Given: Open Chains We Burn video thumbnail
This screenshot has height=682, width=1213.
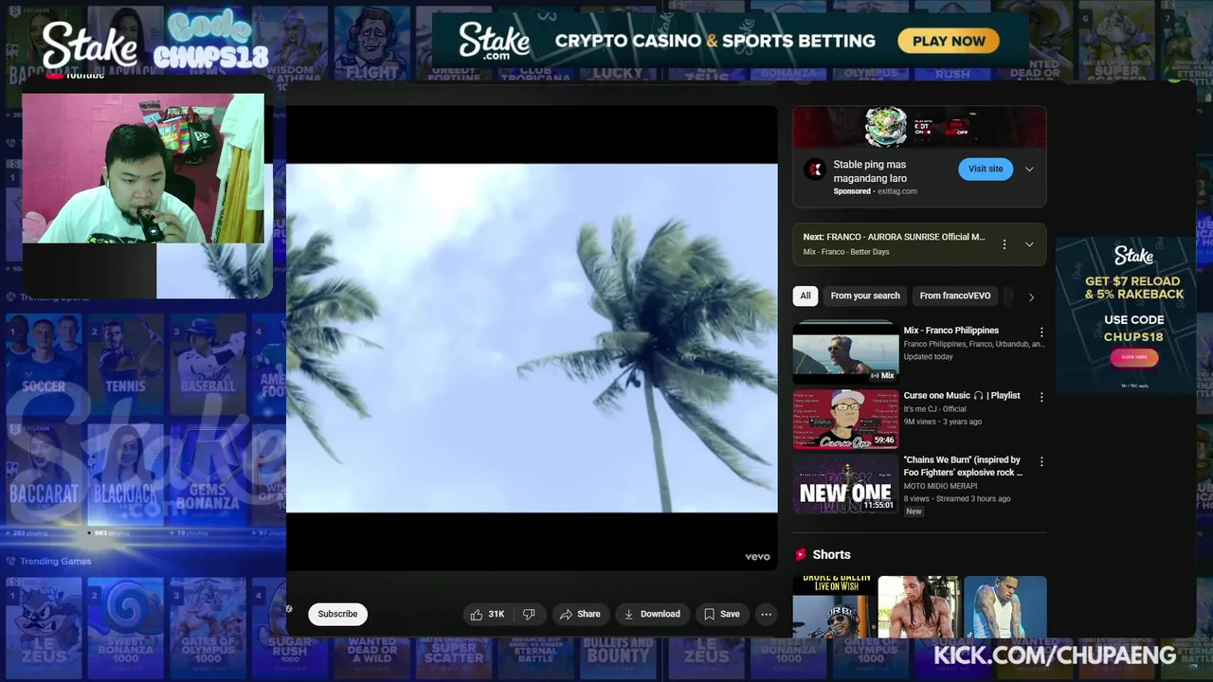Looking at the screenshot, I should point(845,483).
